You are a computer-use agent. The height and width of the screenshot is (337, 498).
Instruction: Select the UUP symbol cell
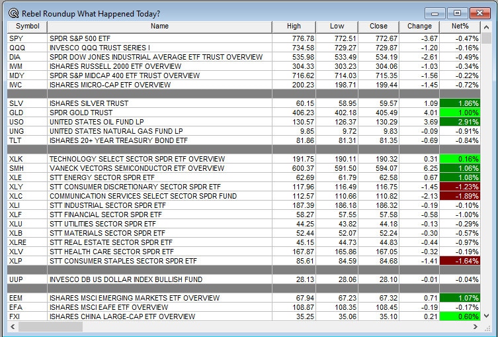point(27,279)
